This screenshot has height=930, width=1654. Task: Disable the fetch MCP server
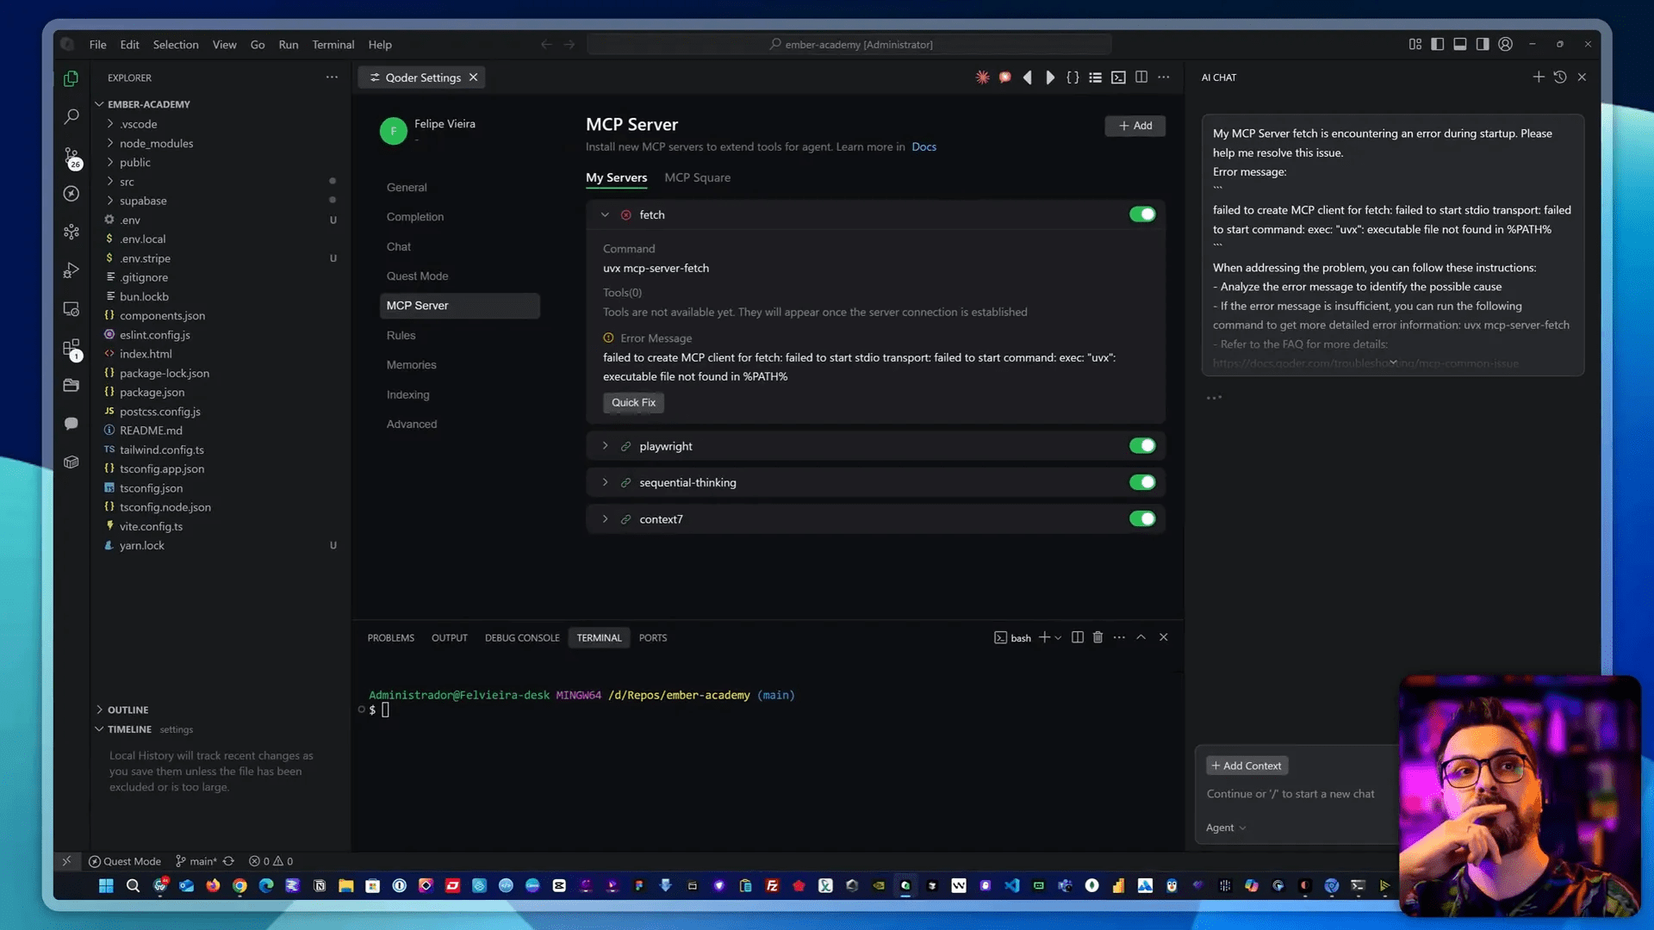click(x=1142, y=214)
